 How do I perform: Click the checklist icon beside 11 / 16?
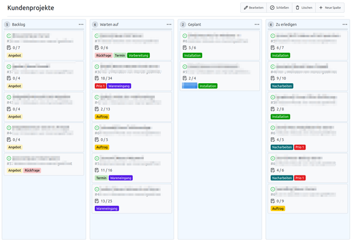(97, 170)
